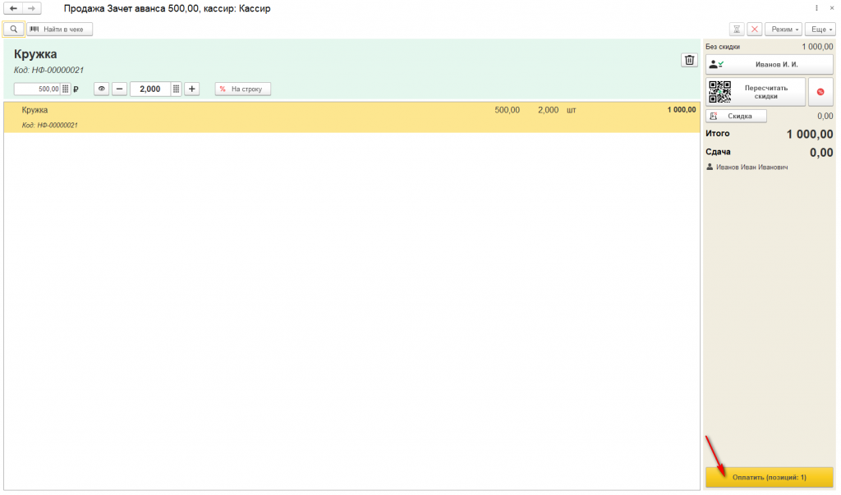
Task: Click the Сдача label
Action: 718,152
